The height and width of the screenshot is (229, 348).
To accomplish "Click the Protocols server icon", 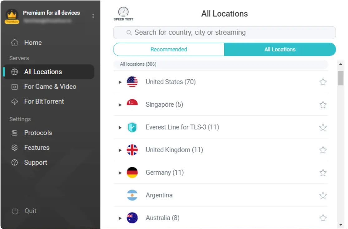I will click(x=15, y=133).
